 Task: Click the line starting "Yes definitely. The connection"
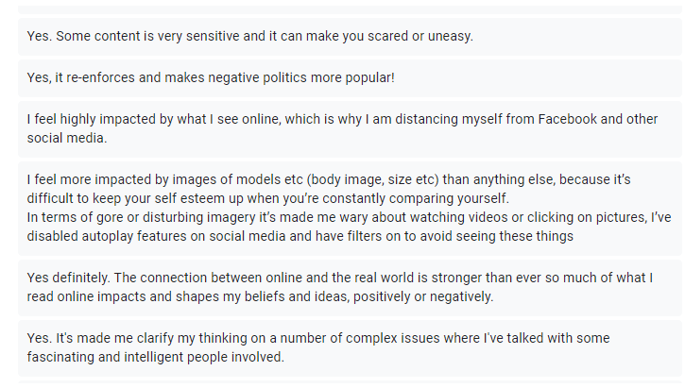tap(338, 278)
